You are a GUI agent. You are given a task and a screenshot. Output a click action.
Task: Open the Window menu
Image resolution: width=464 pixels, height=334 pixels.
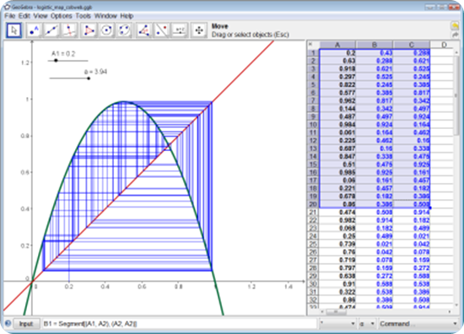105,16
